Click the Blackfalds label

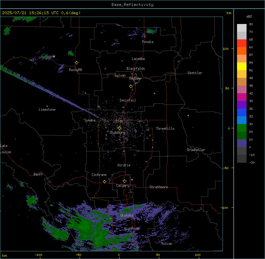coord(136,69)
